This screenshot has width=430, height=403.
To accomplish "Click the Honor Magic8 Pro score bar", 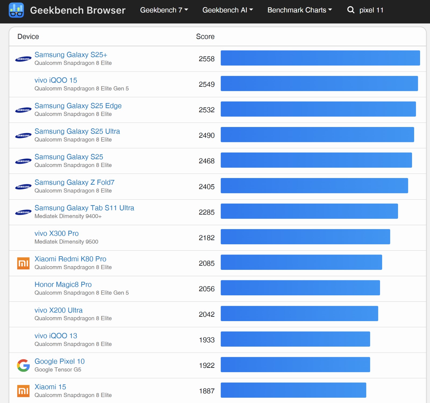I will tap(300, 288).
